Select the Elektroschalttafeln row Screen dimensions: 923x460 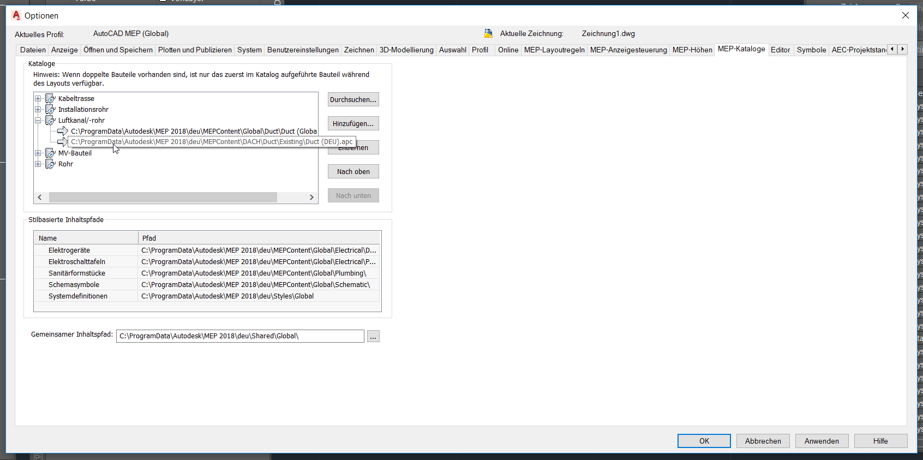[x=207, y=261]
